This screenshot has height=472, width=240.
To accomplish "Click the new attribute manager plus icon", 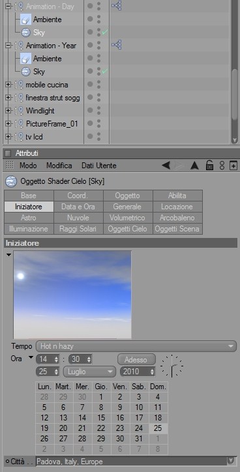I will [233, 166].
